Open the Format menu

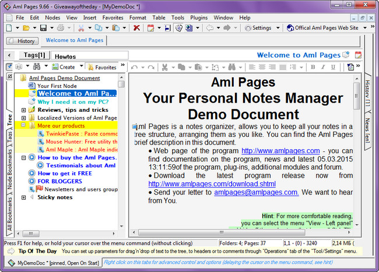[x=138, y=17]
